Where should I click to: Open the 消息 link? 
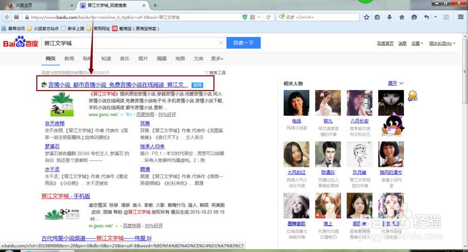click(x=402, y=43)
